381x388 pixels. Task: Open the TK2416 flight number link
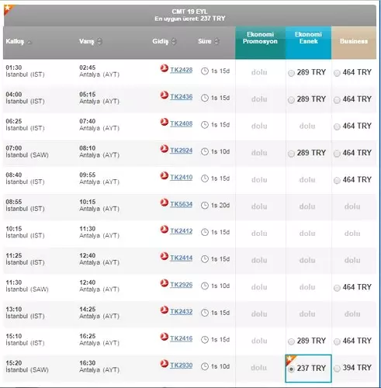pos(182,338)
